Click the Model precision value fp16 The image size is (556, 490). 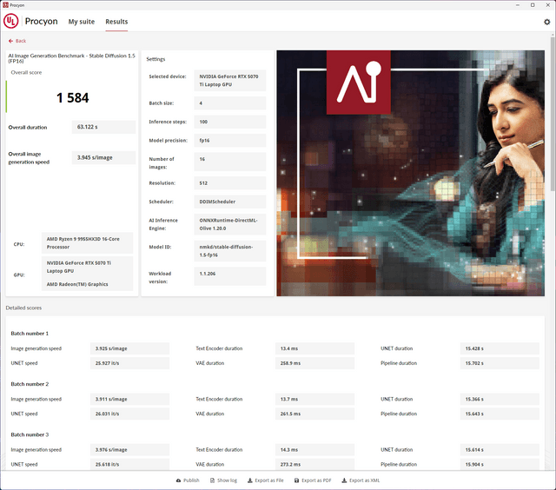[229, 141]
